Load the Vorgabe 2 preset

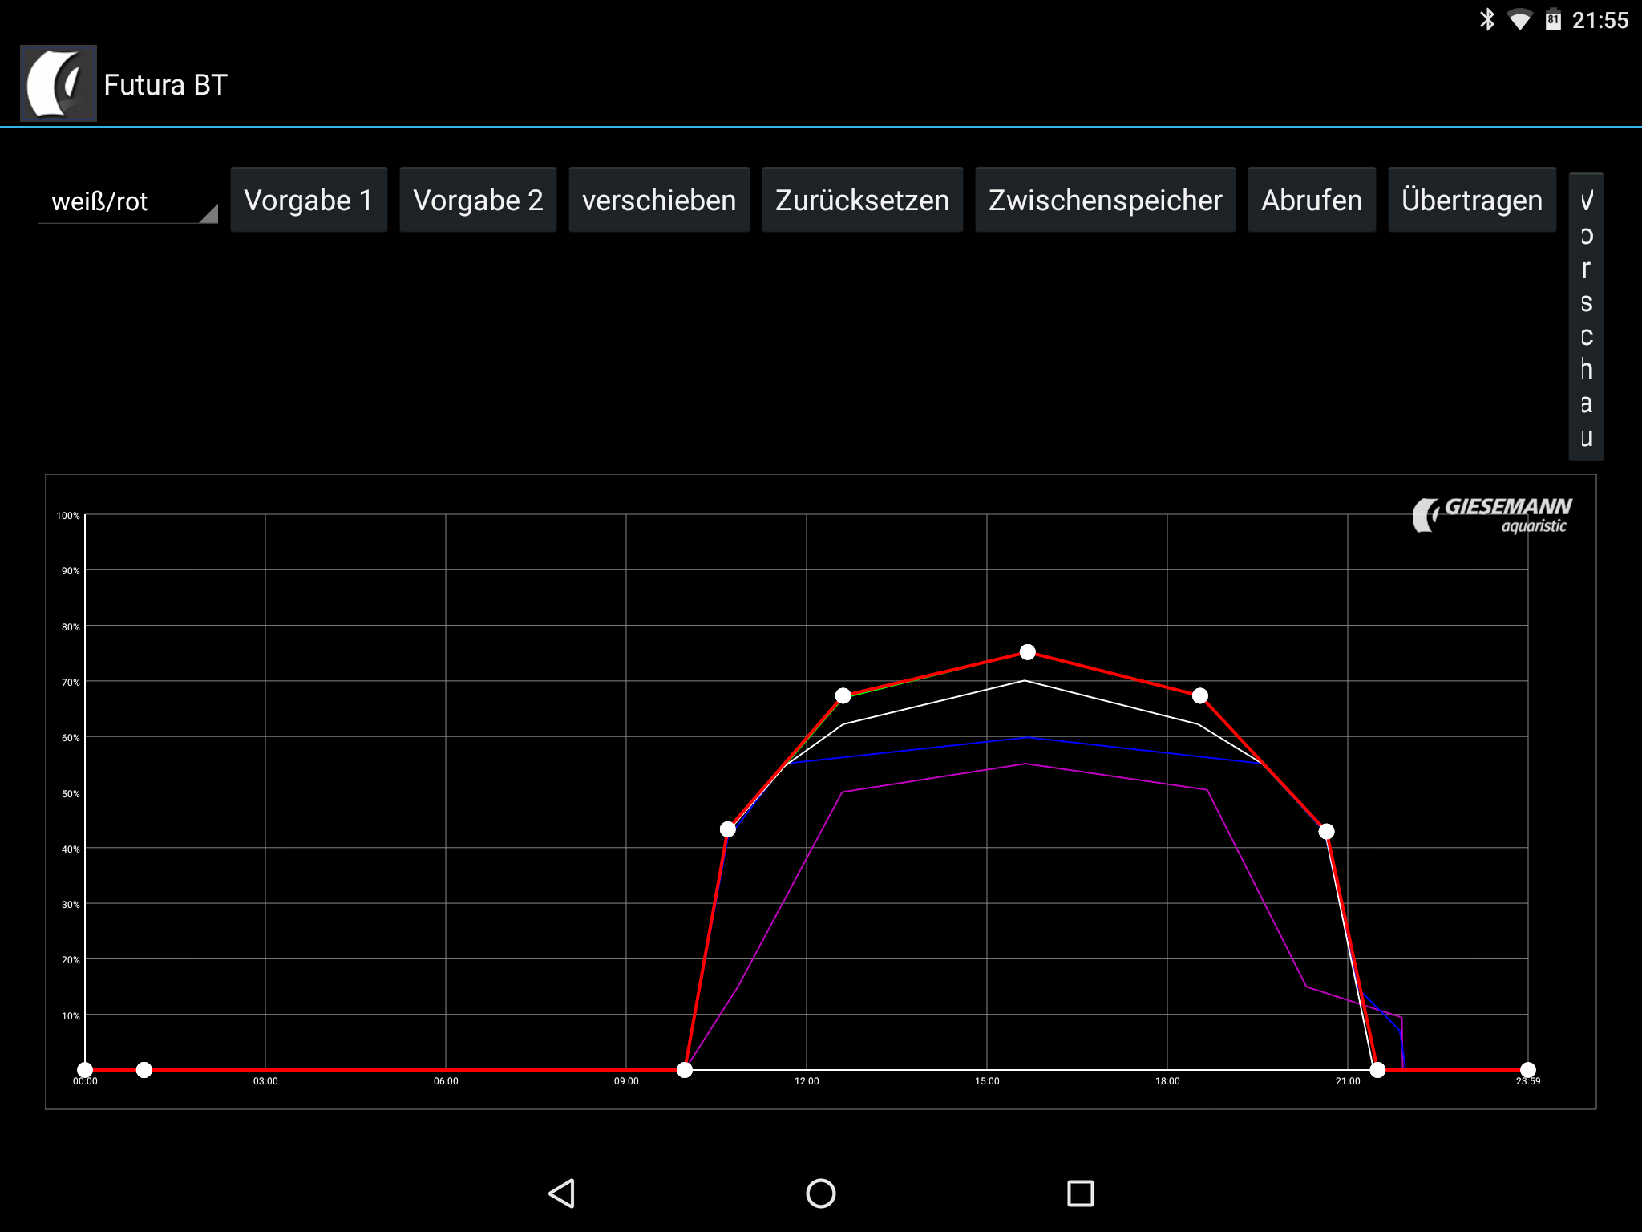[478, 200]
